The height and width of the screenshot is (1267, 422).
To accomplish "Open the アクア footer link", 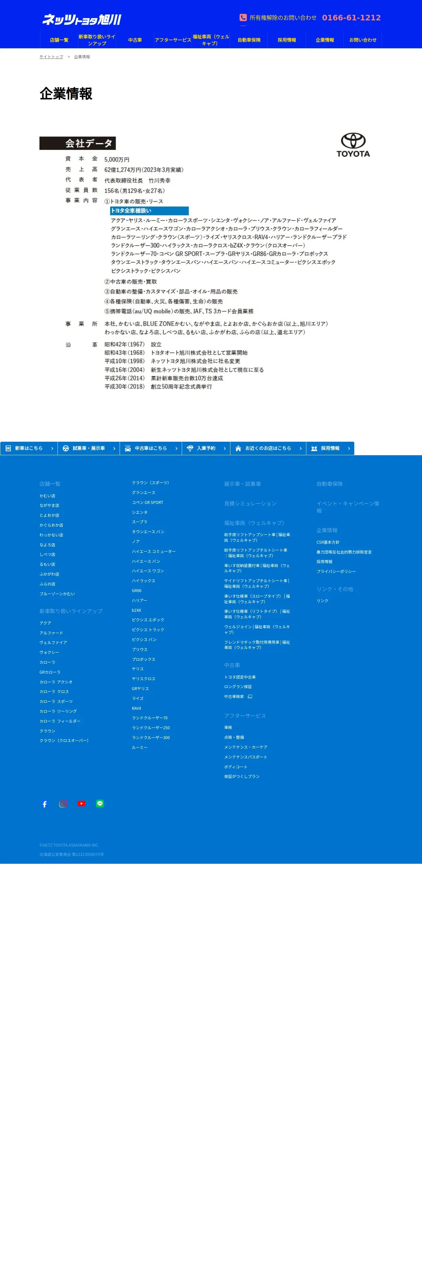I will click(x=46, y=623).
